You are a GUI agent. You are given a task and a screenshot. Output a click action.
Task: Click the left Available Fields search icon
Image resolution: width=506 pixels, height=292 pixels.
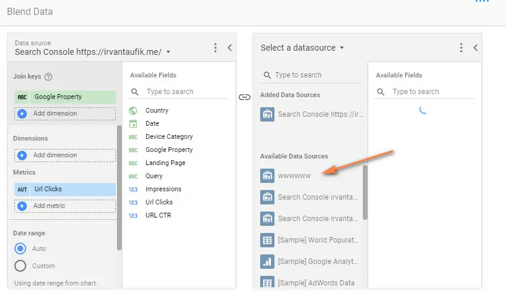tap(135, 92)
